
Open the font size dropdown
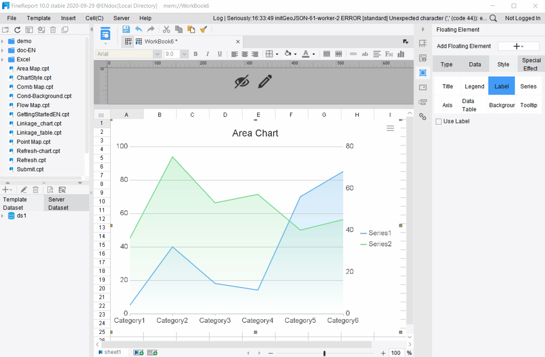point(184,54)
